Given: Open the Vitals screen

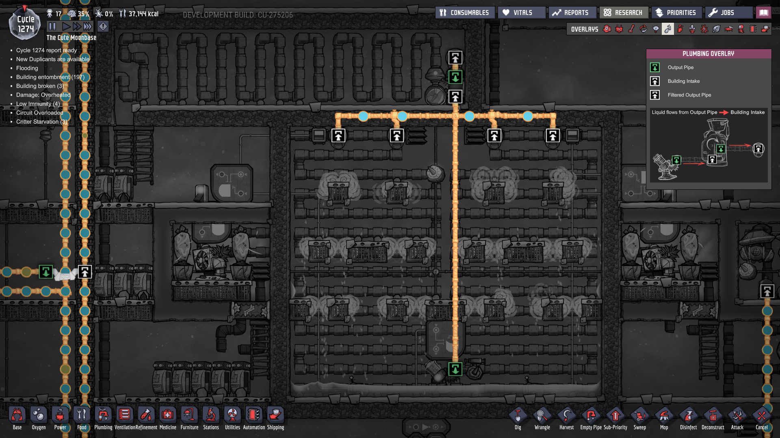Looking at the screenshot, I should click(522, 13).
